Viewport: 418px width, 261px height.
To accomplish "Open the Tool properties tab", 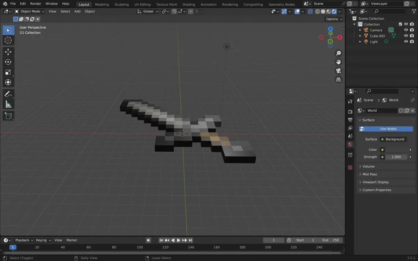I will [x=350, y=101].
